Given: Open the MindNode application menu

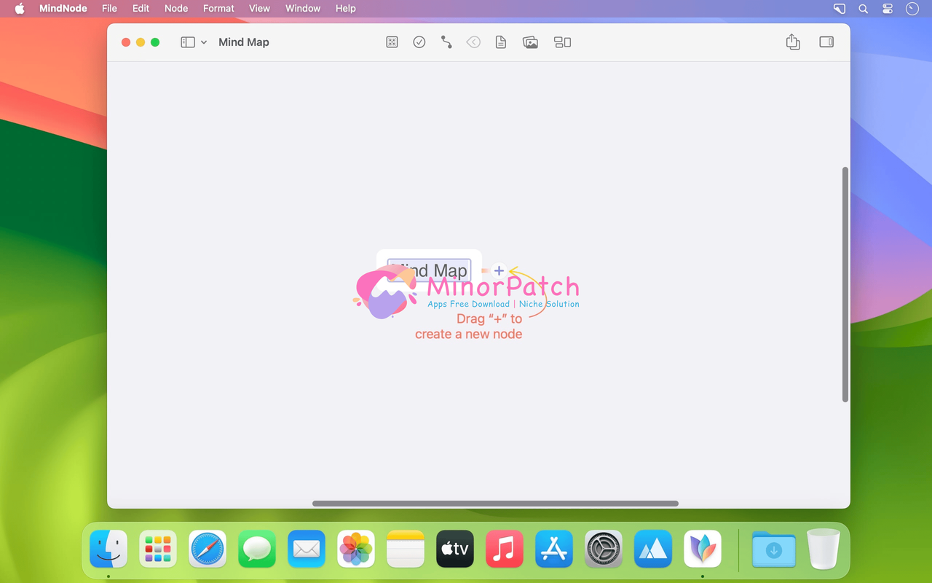Looking at the screenshot, I should [63, 9].
